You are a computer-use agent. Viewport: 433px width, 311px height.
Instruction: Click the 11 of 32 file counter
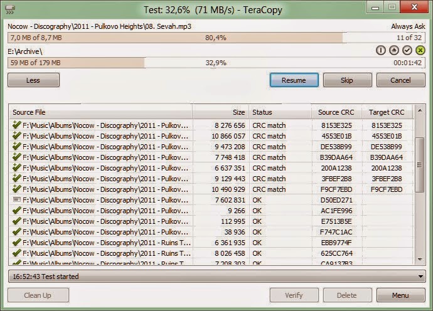point(409,38)
